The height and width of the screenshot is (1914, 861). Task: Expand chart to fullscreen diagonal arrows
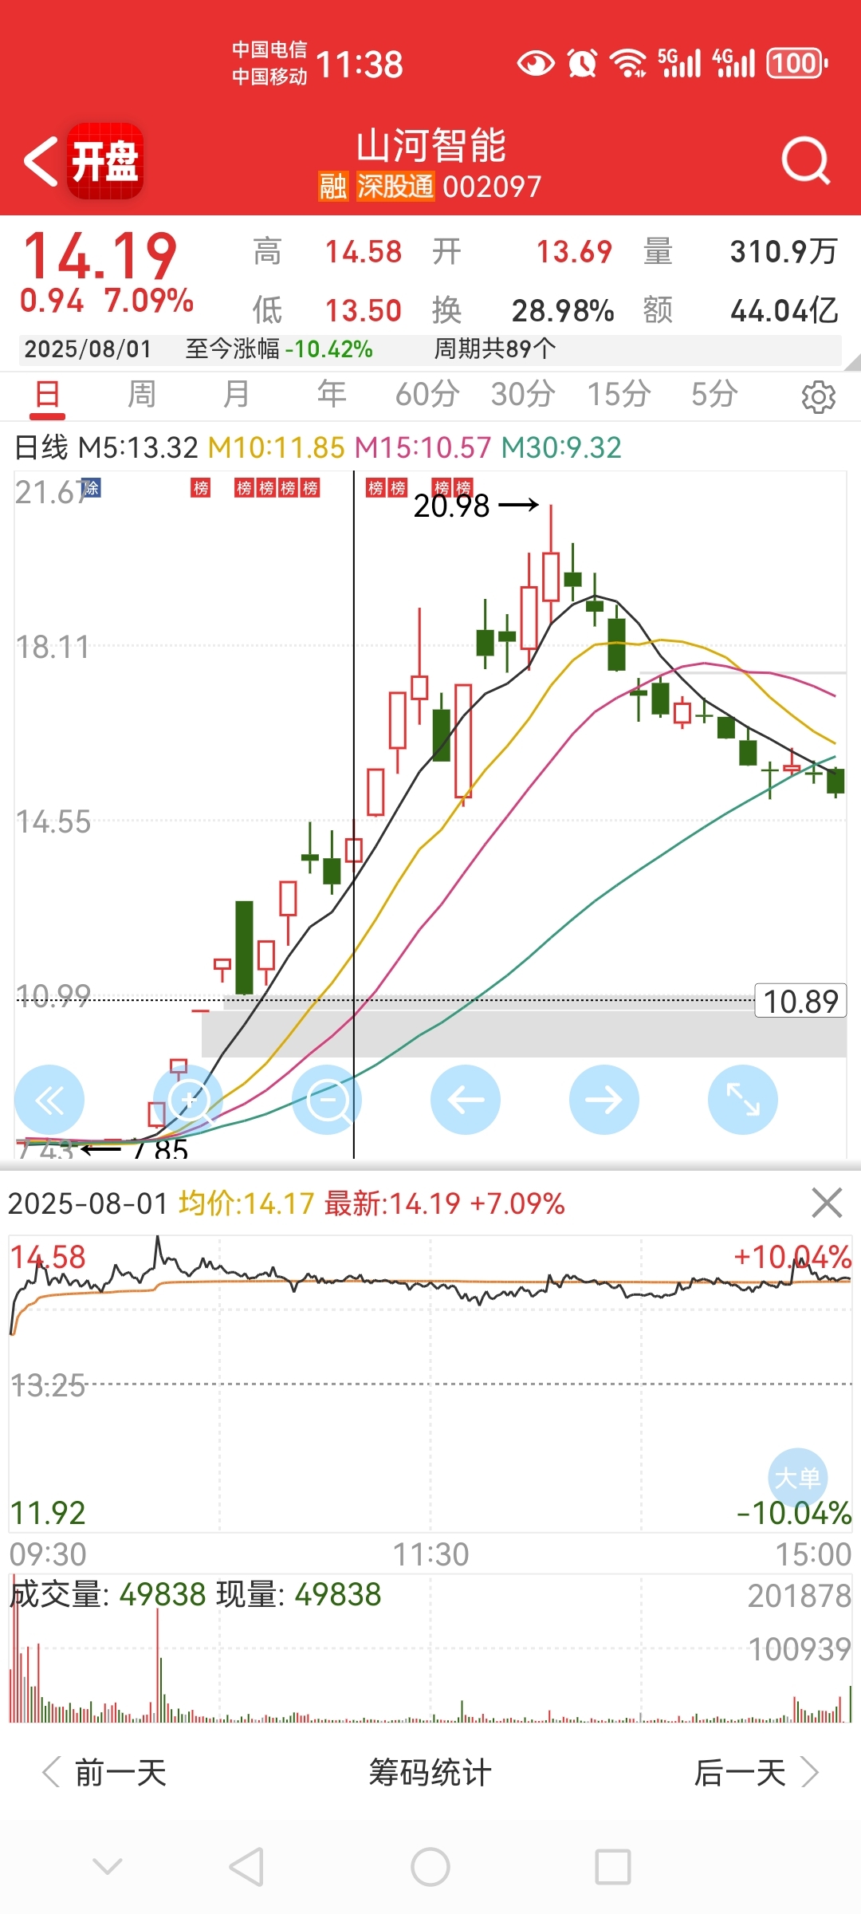tap(743, 1101)
